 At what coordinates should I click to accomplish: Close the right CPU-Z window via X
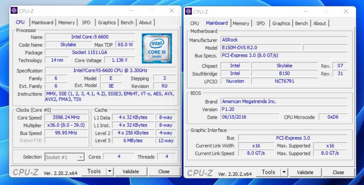[x=346, y=11]
